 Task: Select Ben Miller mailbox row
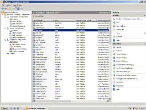[71, 45]
